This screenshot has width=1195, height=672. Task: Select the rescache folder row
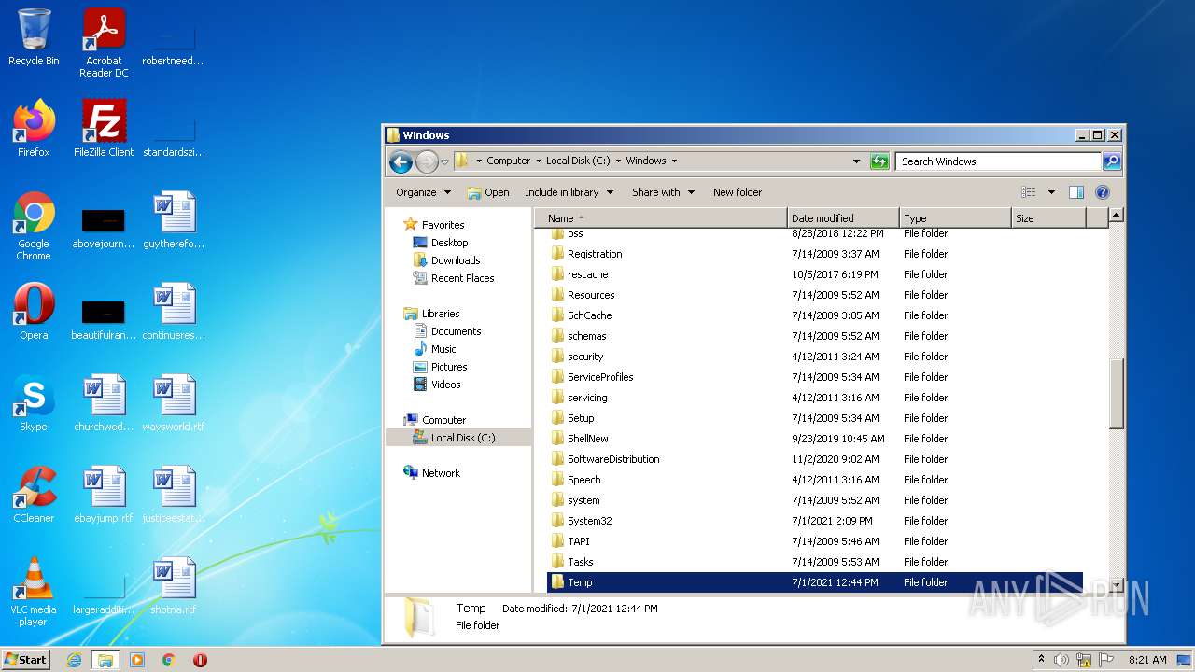coord(814,274)
